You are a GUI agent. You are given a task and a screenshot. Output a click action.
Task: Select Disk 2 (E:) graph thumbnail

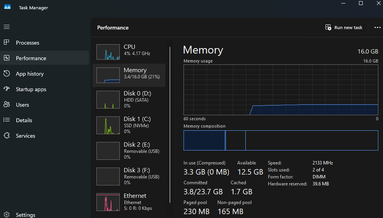[x=108, y=151]
